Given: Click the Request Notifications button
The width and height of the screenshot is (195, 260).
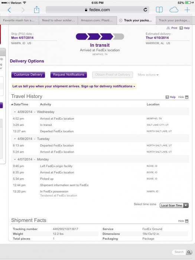Looking at the screenshot, I should tap(68, 75).
